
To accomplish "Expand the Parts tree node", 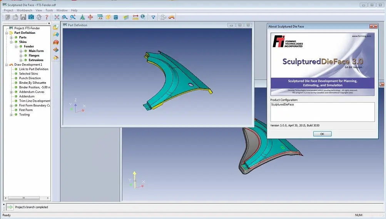I will pos(11,37).
